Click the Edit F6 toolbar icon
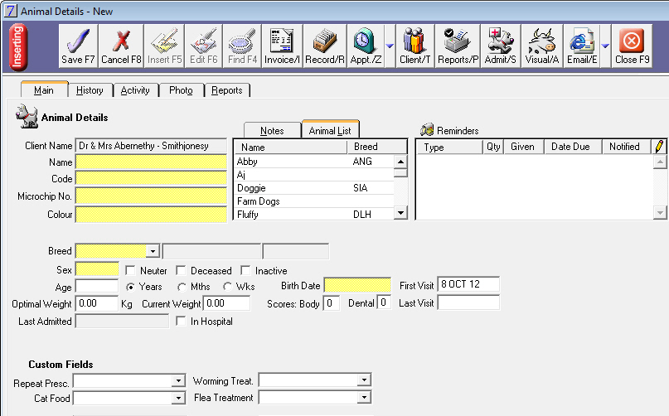This screenshot has width=669, height=416. tap(203, 46)
